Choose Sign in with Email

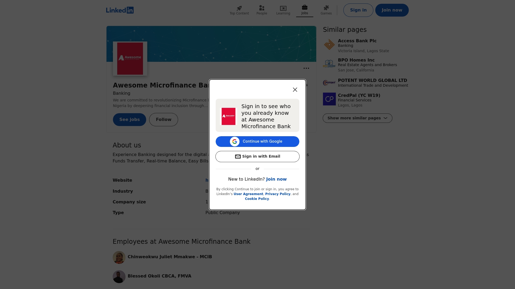(x=257, y=157)
